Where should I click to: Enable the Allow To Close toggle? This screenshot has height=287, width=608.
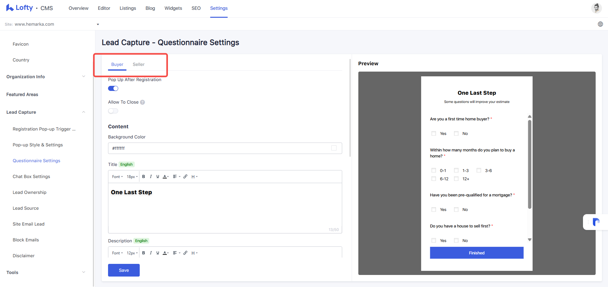coord(113,111)
